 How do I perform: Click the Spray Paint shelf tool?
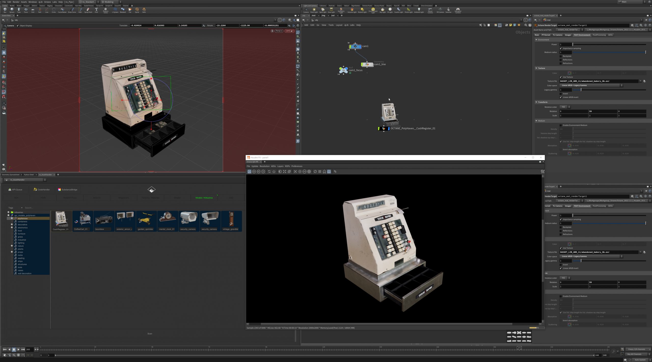pyautogui.click(x=88, y=10)
